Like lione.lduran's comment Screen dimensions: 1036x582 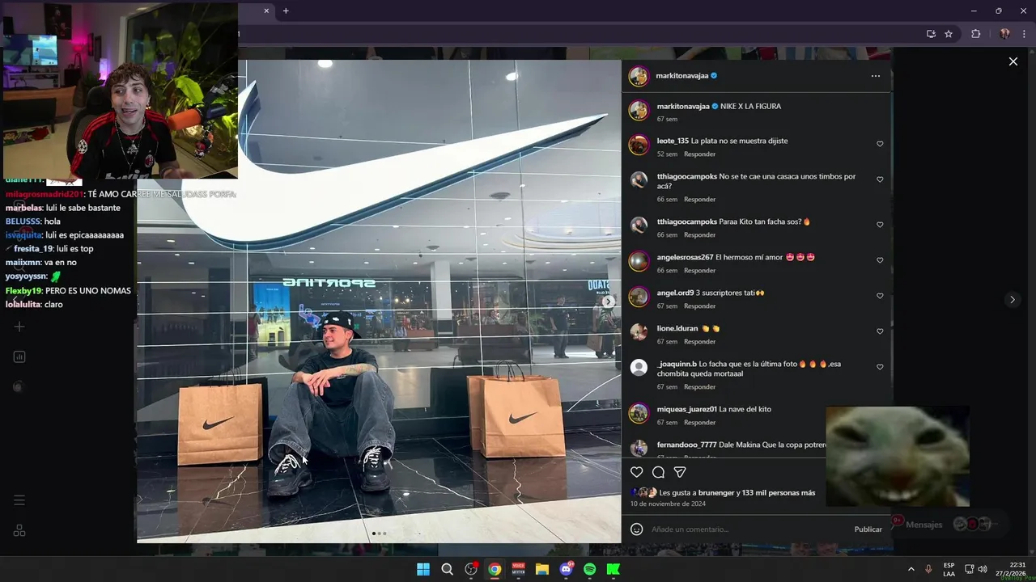coord(880,331)
